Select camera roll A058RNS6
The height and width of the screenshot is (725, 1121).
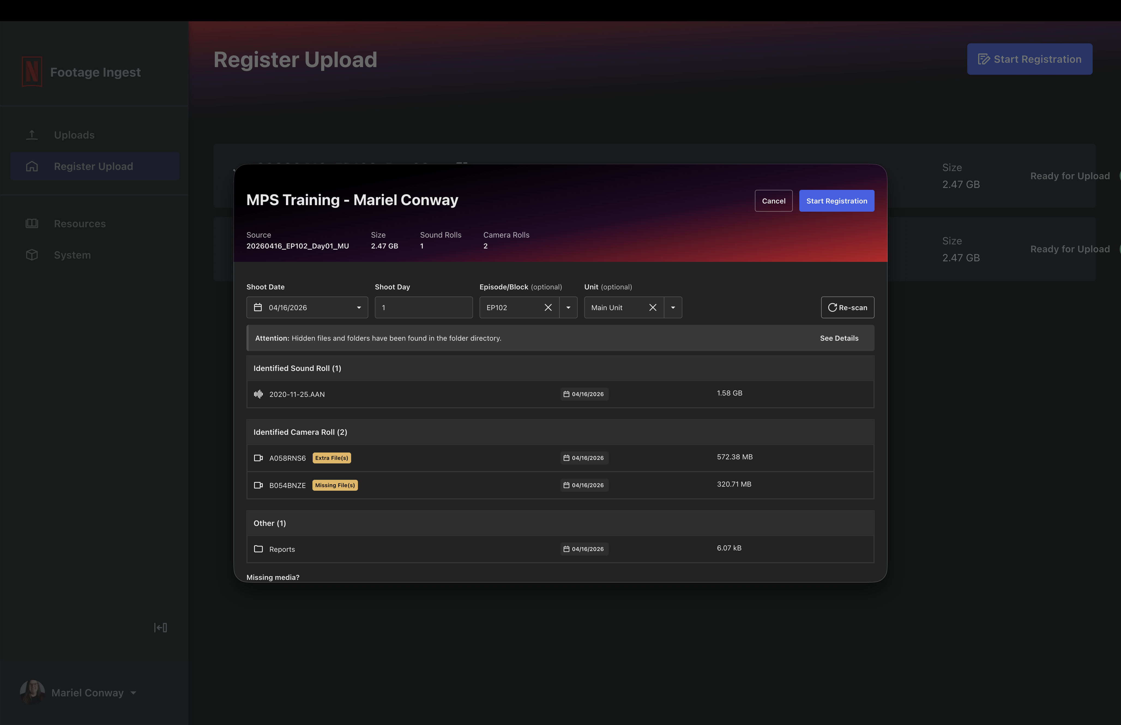pos(560,458)
